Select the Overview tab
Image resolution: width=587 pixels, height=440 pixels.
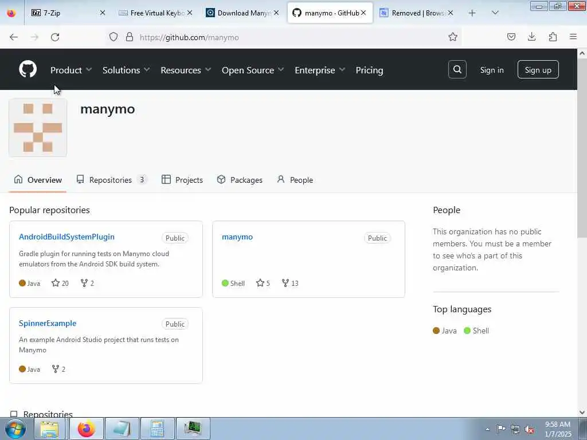[38, 180]
